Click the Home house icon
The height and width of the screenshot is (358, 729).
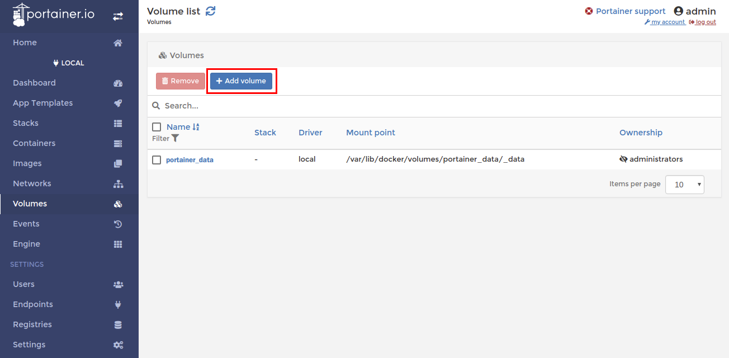pos(118,43)
